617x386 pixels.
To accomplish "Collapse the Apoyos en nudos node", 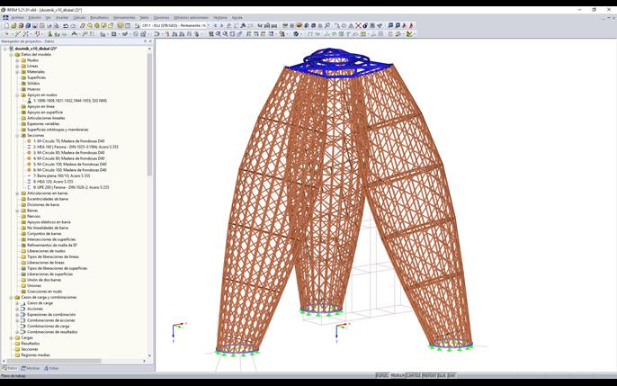I will click(x=17, y=94).
